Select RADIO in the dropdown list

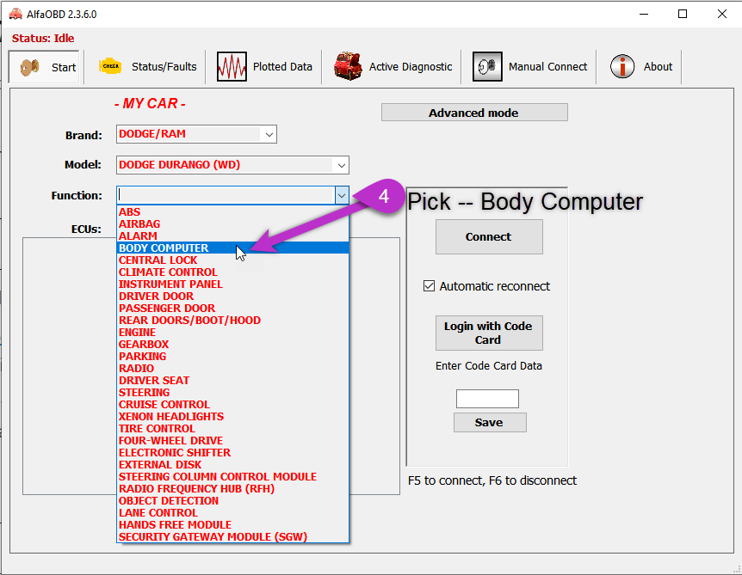pos(232,369)
